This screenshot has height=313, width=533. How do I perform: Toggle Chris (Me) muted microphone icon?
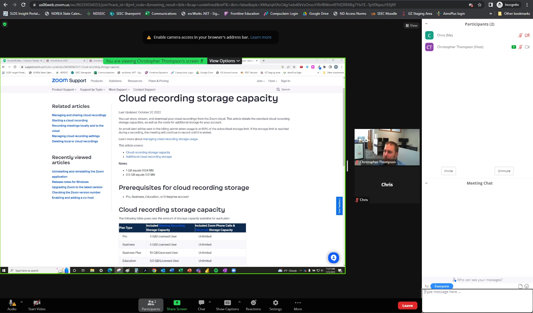pos(520,35)
